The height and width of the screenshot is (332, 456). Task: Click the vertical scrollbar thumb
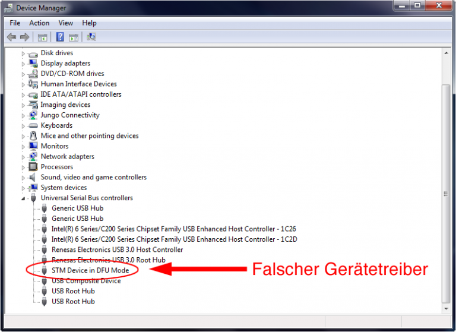click(446, 194)
